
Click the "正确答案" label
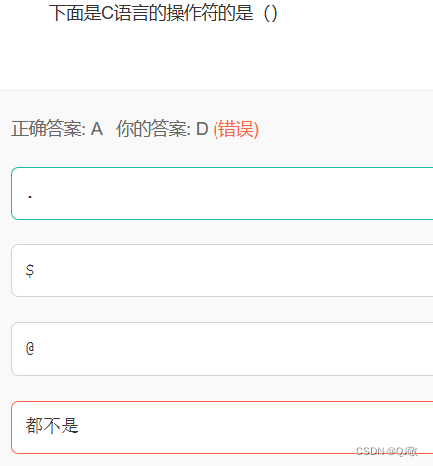(49, 129)
